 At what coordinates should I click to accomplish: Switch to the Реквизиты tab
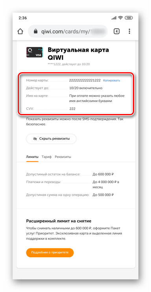pyautogui.click(x=63, y=157)
